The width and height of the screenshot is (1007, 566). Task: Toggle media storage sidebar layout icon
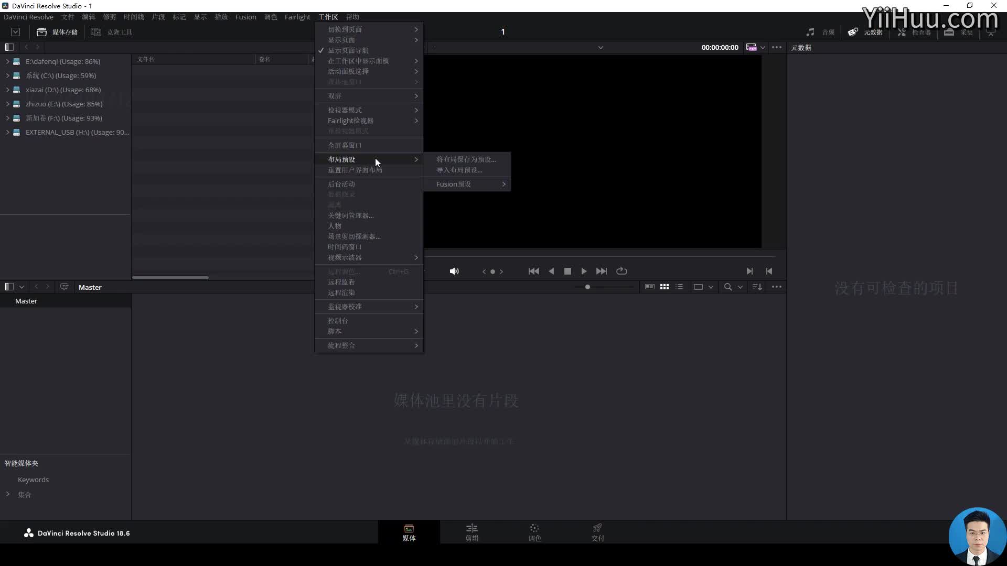point(9,47)
